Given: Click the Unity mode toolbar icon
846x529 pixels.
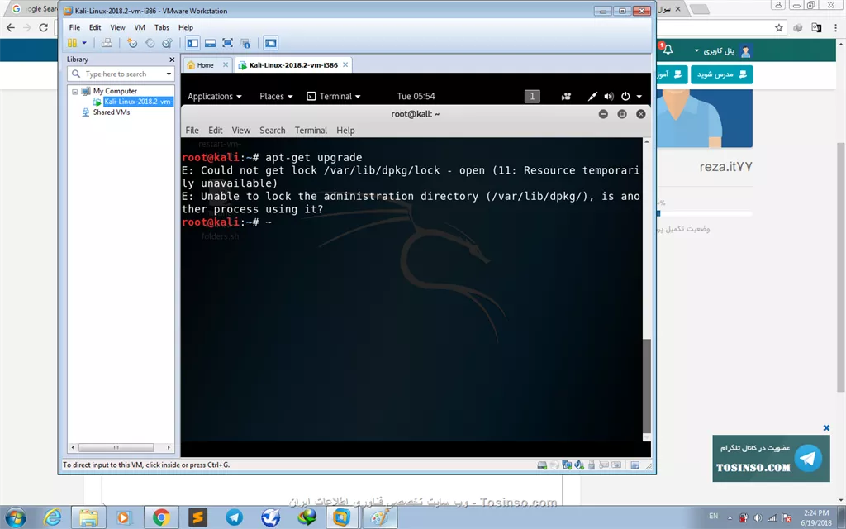Looking at the screenshot, I should (x=245, y=43).
